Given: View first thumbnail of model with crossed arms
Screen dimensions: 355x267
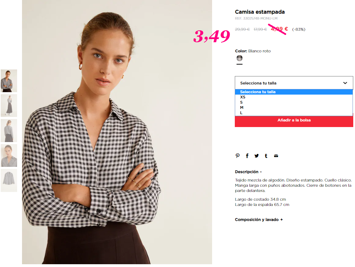Looking at the screenshot, I should pyautogui.click(x=9, y=81).
